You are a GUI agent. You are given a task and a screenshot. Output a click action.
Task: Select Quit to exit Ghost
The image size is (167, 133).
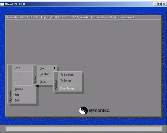pyautogui.click(x=17, y=100)
